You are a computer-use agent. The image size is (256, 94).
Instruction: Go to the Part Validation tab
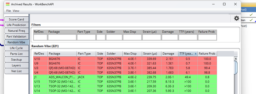(x=16, y=37)
